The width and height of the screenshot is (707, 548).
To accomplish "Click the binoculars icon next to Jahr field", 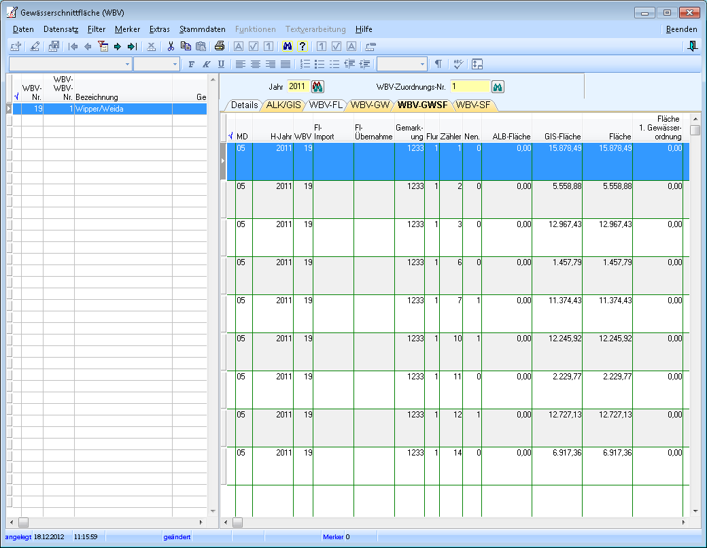I will (318, 86).
